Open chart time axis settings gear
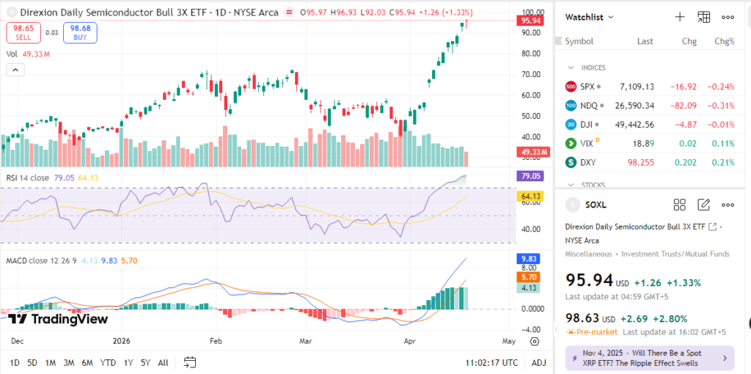751x374 pixels. click(535, 341)
